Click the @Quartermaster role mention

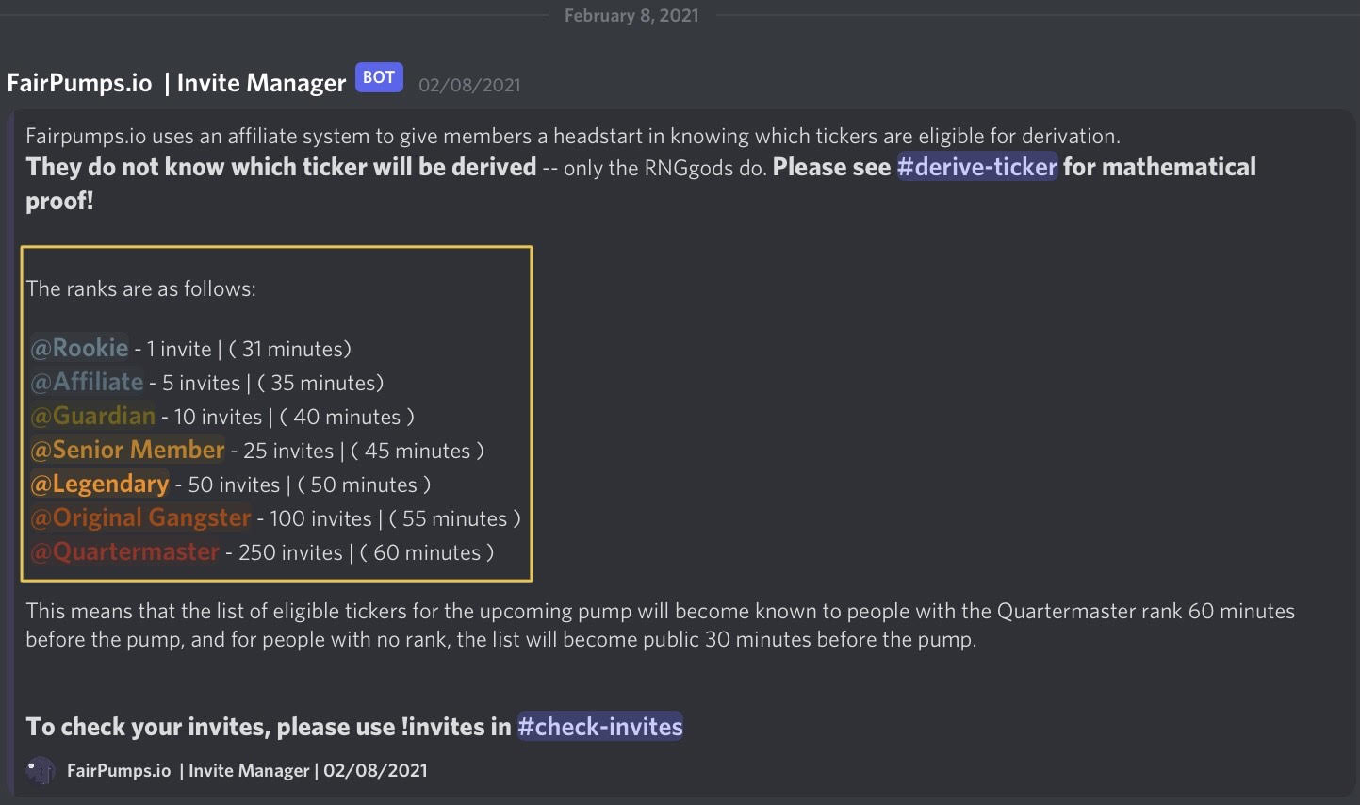[x=125, y=552]
